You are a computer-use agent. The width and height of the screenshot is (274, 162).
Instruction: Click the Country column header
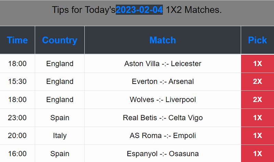coord(60,40)
